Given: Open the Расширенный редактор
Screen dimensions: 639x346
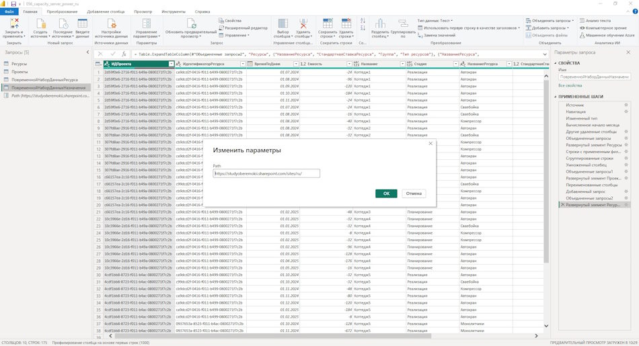Looking at the screenshot, I should click(243, 28).
